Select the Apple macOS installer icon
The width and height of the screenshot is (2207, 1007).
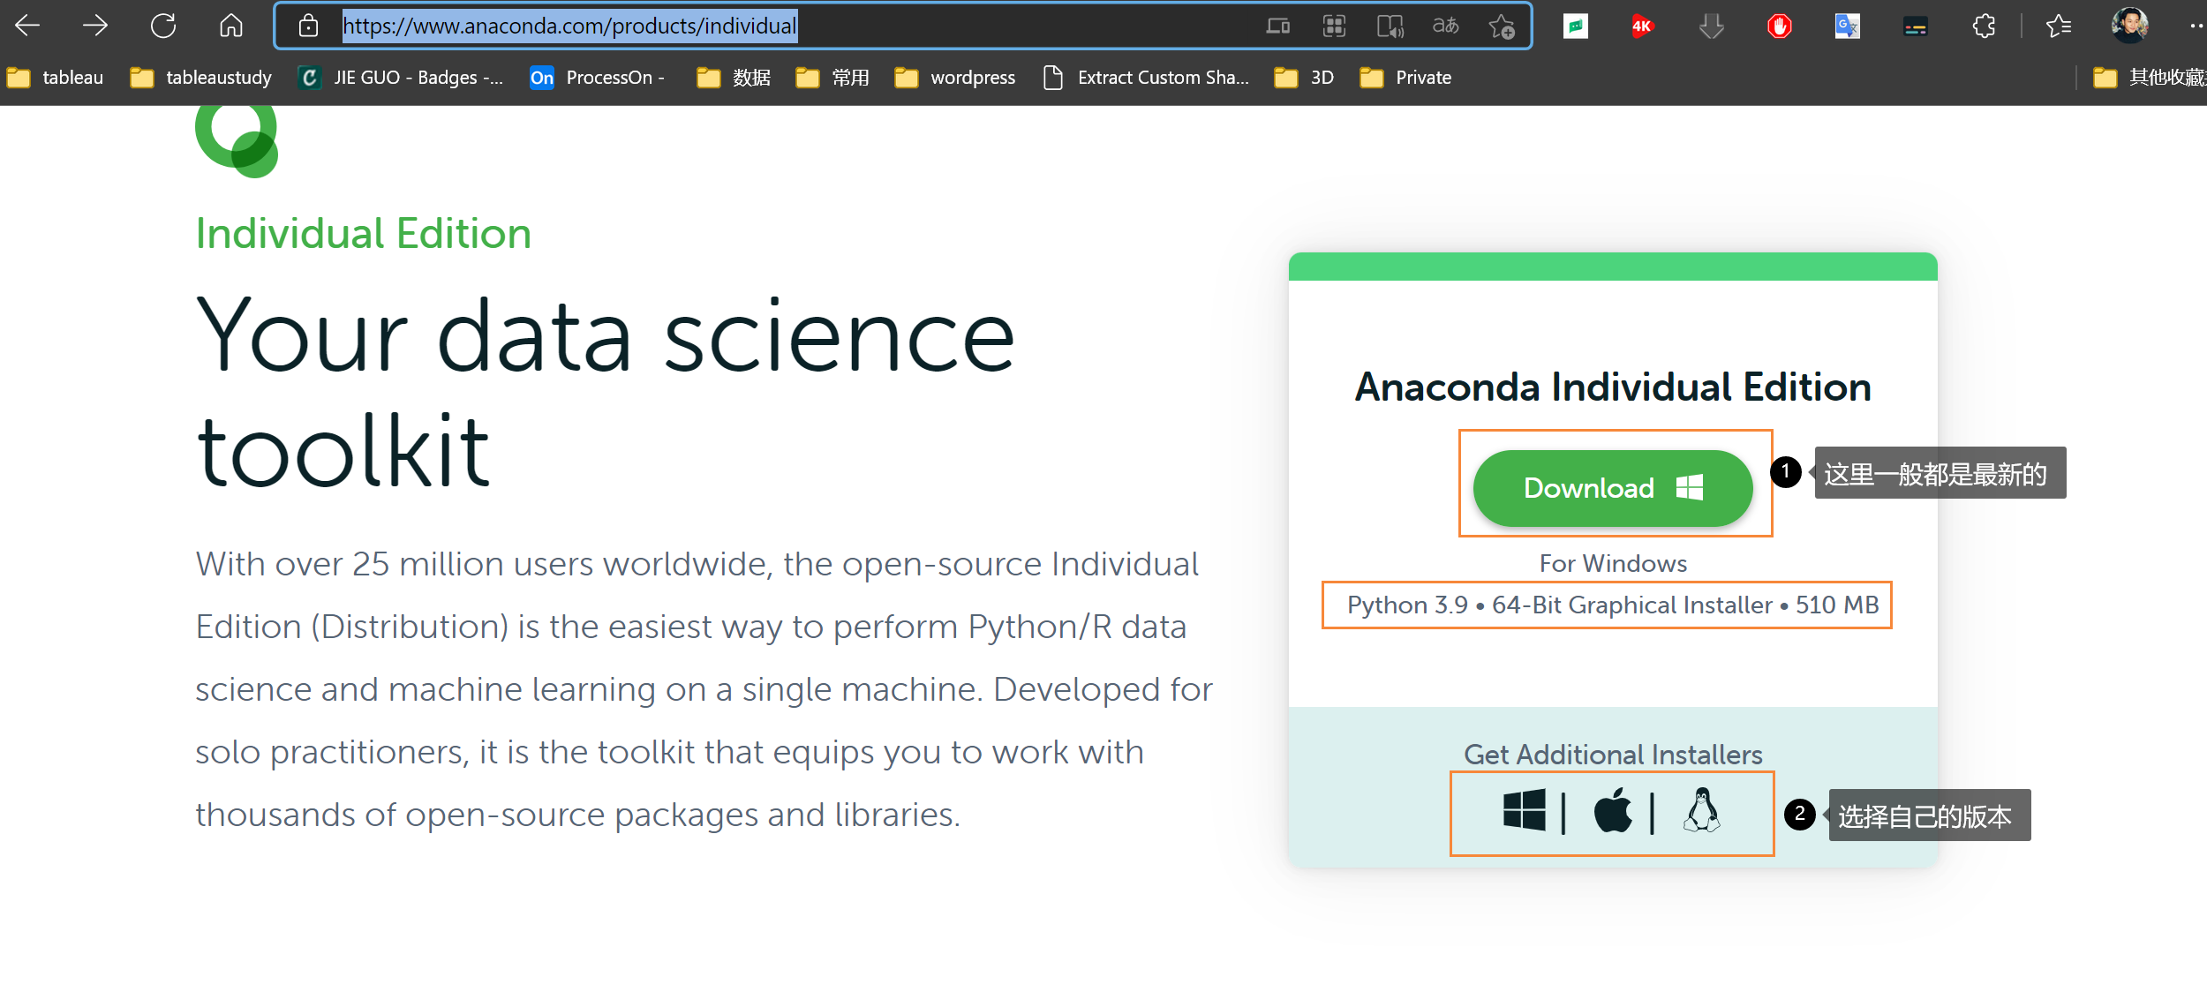(1612, 810)
